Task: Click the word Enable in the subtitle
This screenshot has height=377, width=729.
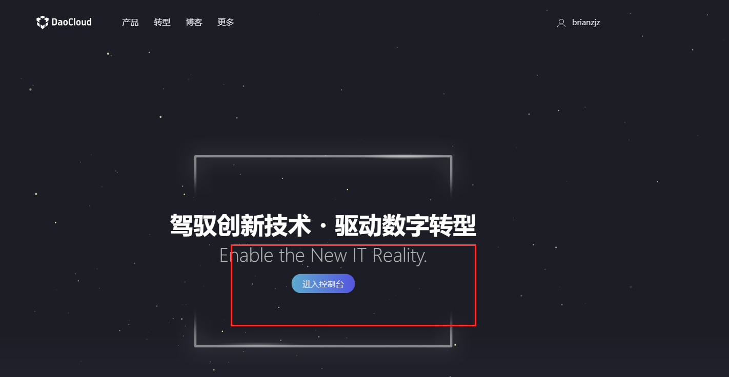Action: click(247, 255)
